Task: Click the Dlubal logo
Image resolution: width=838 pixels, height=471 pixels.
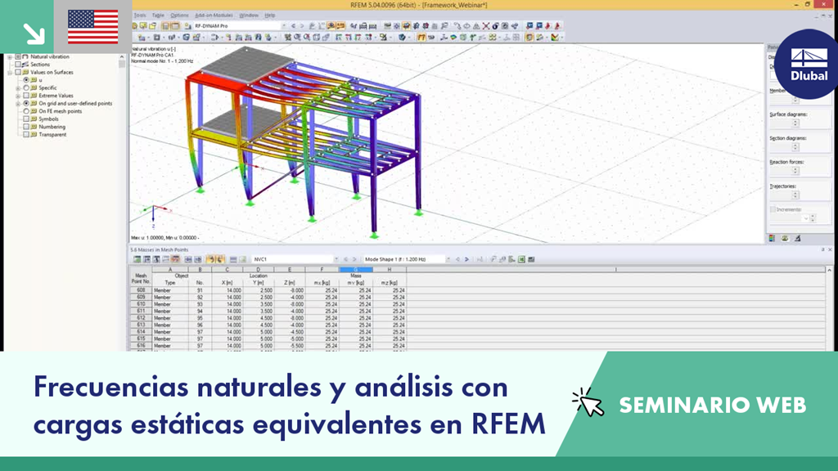Action: tap(808, 64)
